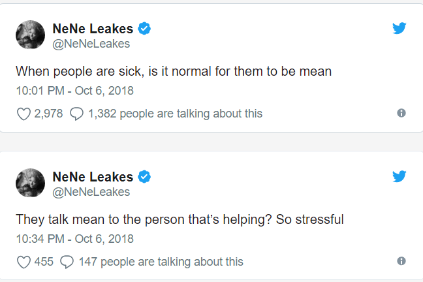Open 10:01 PM - Oct 6, 2018 timestamp

point(74,91)
